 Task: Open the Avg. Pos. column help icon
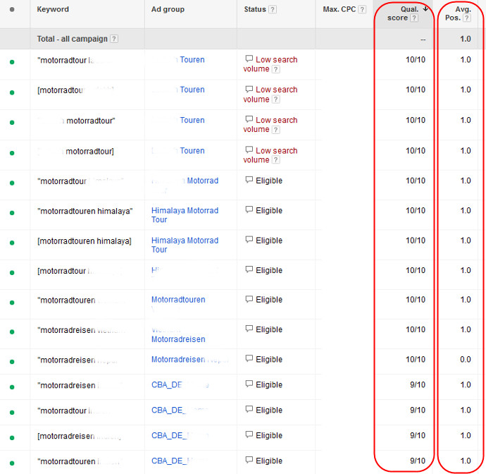tap(468, 18)
